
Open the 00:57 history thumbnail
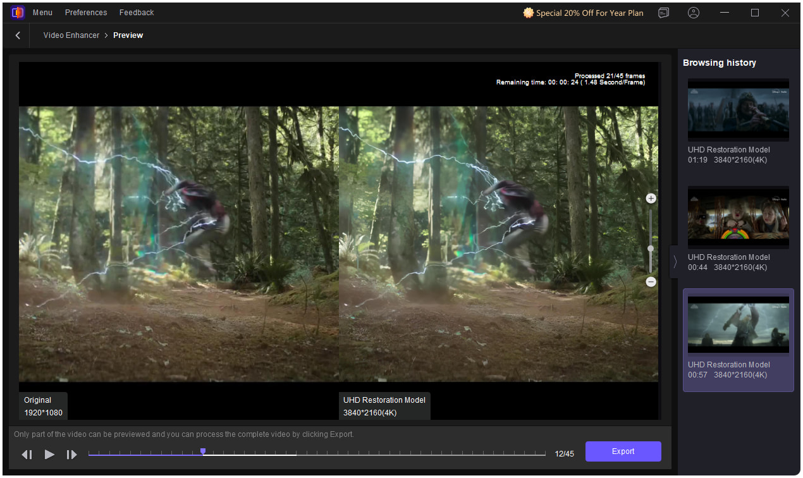click(x=738, y=324)
